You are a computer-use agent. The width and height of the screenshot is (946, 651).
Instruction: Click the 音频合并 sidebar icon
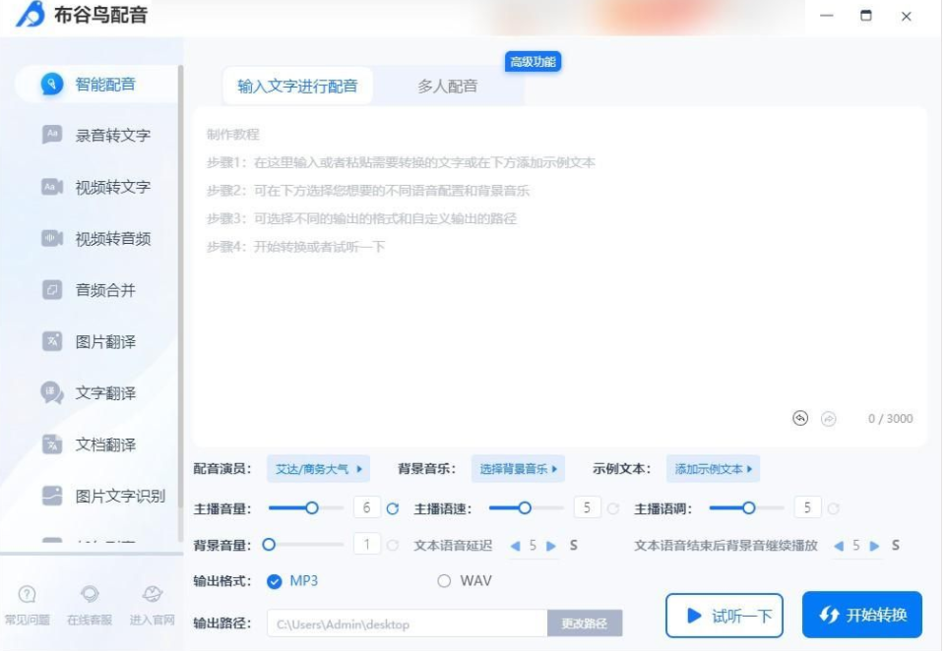(52, 290)
